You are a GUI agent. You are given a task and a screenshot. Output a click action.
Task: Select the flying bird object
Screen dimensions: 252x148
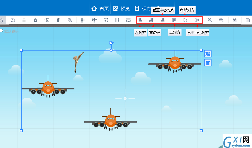point(78,62)
